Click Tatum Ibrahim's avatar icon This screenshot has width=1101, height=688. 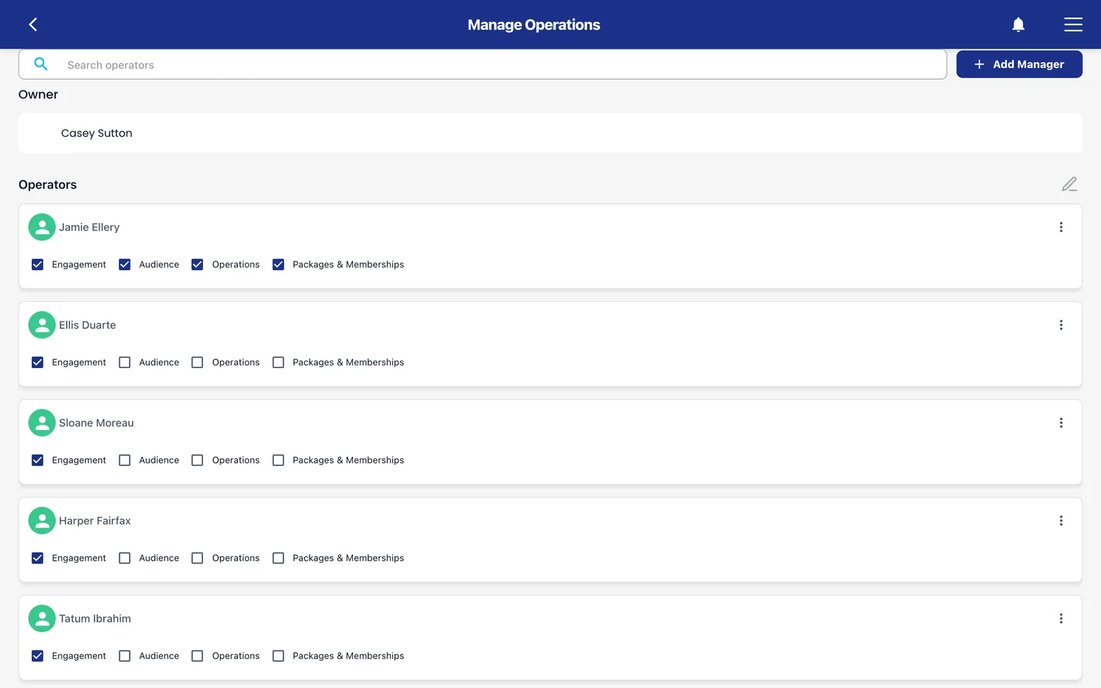pyautogui.click(x=42, y=619)
